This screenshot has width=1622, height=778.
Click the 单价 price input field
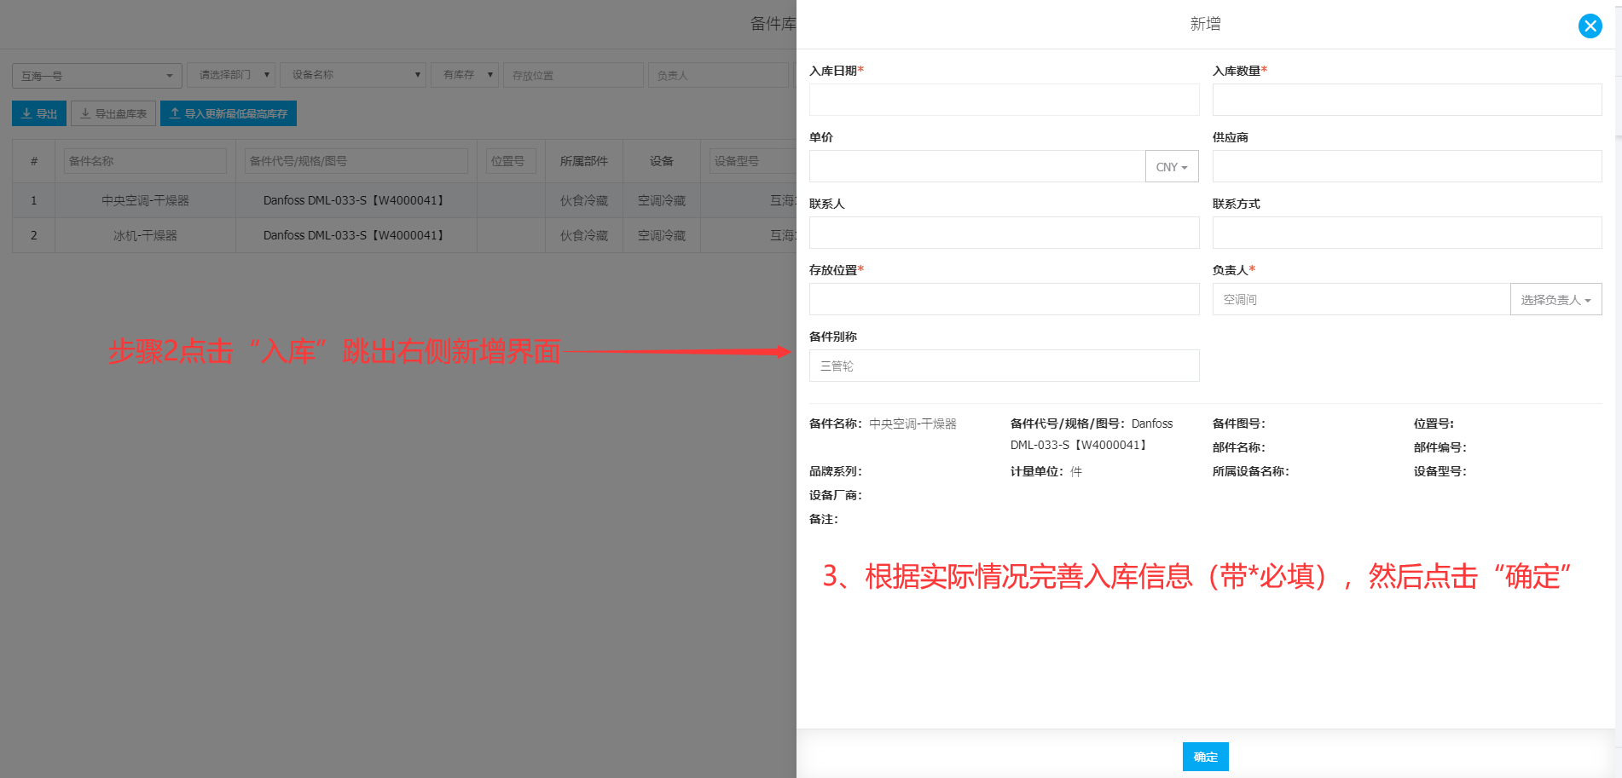977,166
